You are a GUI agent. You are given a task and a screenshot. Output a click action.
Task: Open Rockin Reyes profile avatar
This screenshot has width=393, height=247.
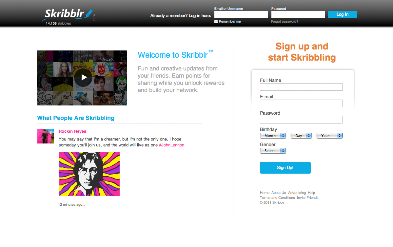(45, 136)
